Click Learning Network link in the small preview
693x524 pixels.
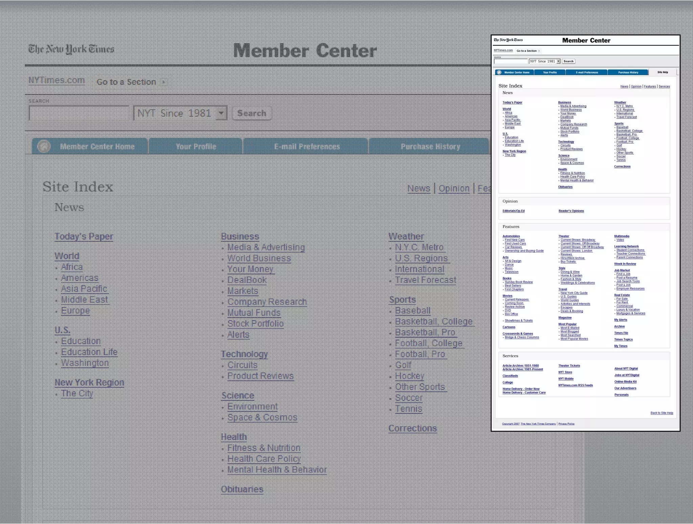pos(626,246)
